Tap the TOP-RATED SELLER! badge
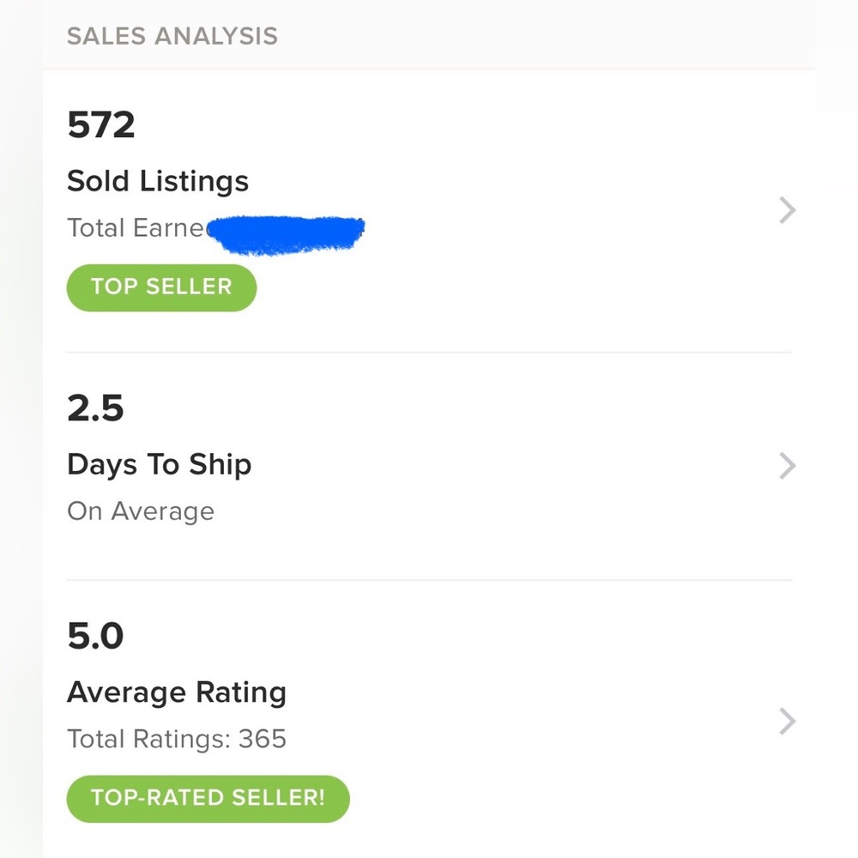 (x=208, y=799)
